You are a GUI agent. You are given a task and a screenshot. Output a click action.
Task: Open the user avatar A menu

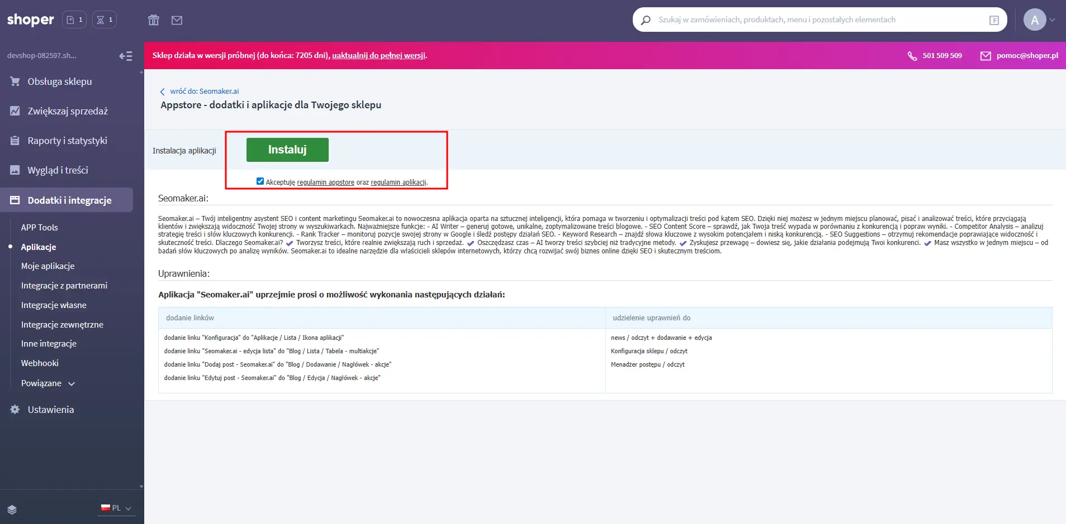pyautogui.click(x=1035, y=20)
